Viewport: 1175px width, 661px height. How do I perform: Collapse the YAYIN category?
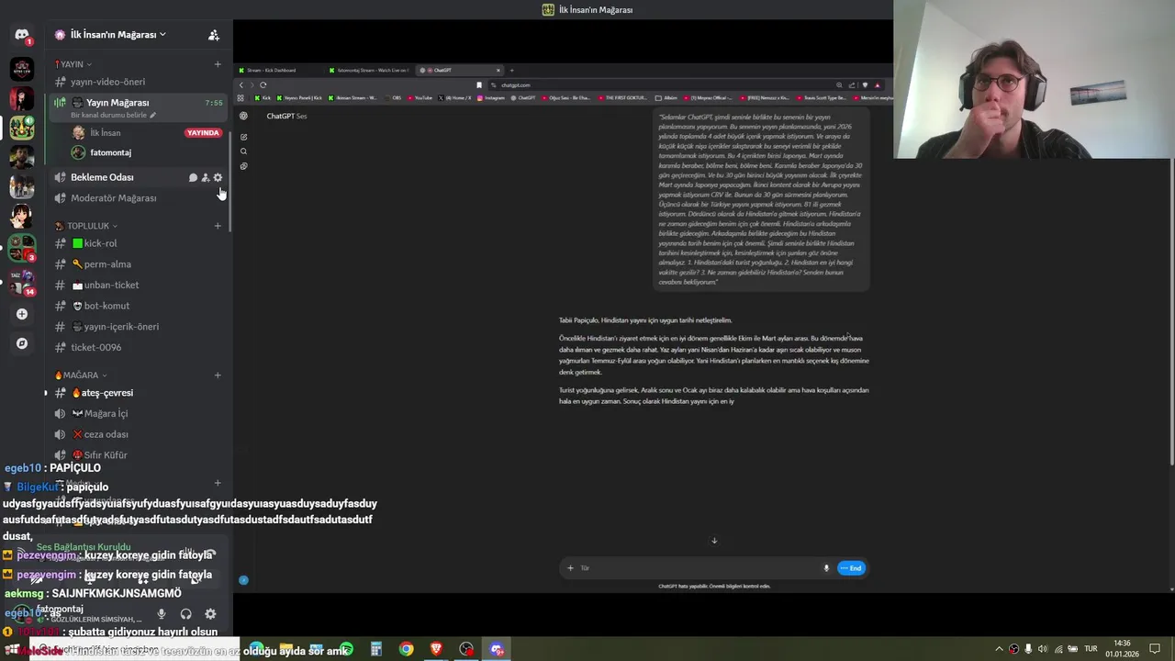[x=75, y=64]
